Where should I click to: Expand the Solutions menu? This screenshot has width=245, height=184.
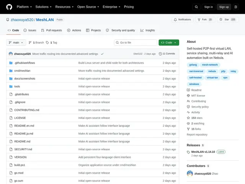click(x=43, y=7)
